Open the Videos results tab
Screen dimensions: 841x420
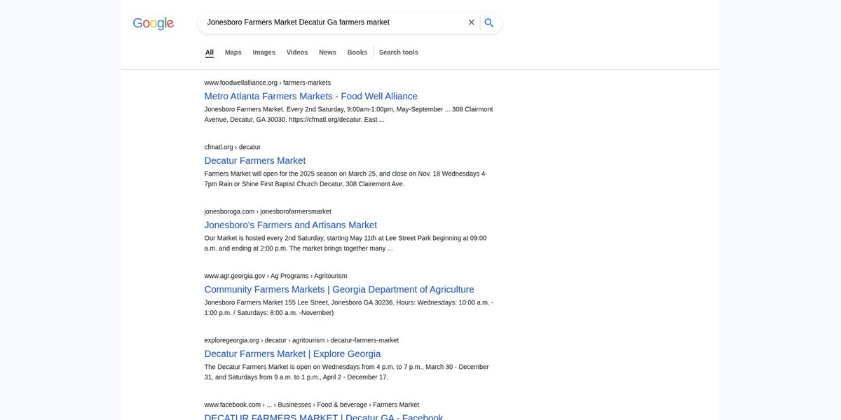click(297, 52)
